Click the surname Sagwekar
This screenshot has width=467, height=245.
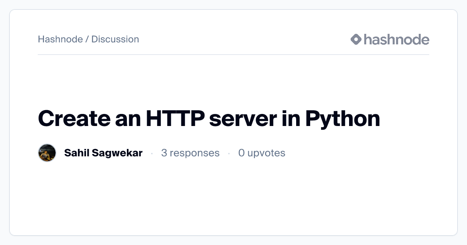[x=118, y=153]
